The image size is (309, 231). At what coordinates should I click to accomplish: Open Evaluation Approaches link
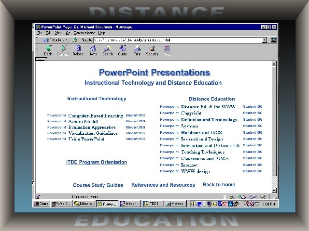[x=92, y=127]
